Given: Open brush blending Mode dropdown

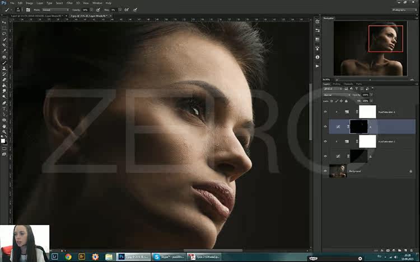Looking at the screenshot, I should click(x=55, y=10).
